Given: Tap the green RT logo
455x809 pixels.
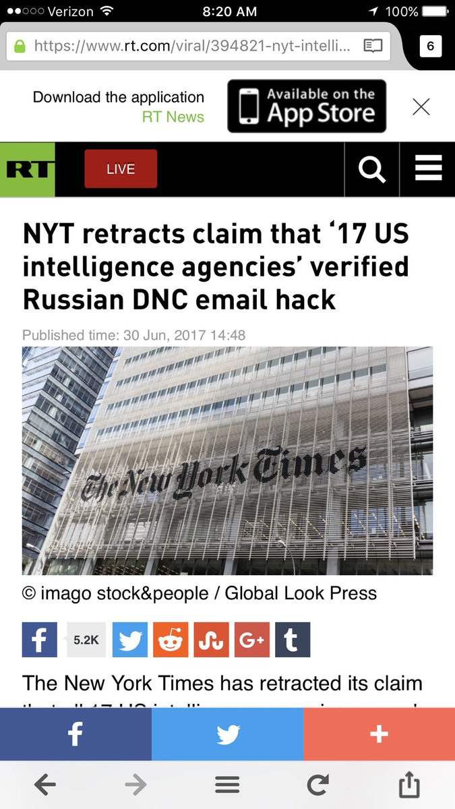Looking at the screenshot, I should coord(28,169).
